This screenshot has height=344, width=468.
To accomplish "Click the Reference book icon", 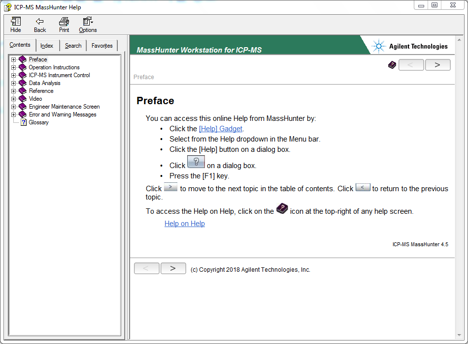I will (x=23, y=91).
